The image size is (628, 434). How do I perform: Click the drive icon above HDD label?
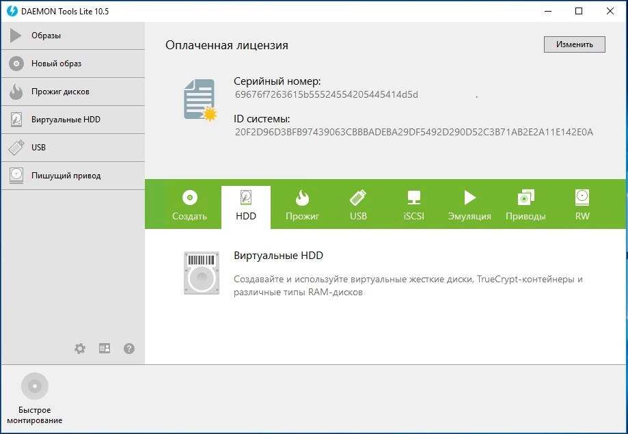tap(245, 198)
